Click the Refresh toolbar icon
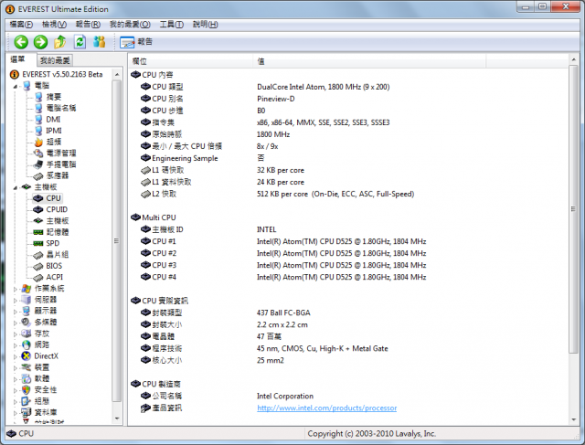The image size is (585, 445). (80, 42)
